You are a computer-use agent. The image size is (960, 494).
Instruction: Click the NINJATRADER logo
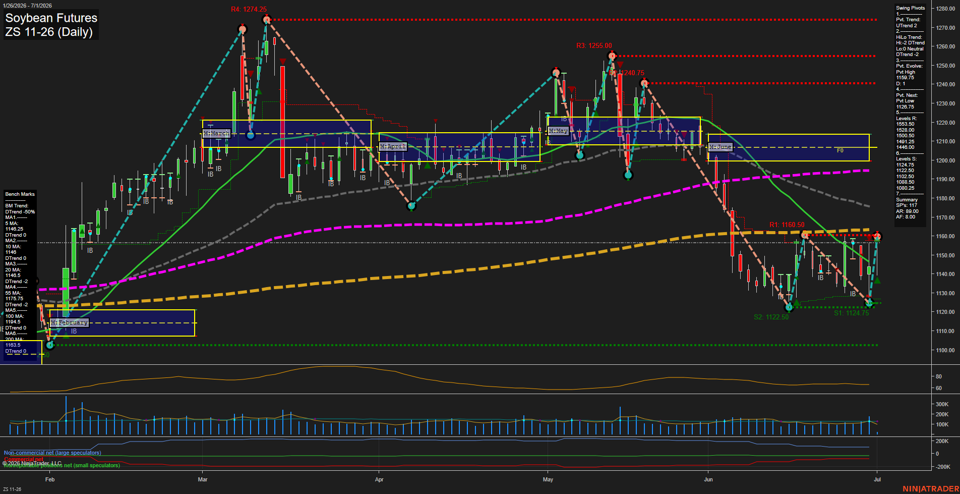[x=930, y=489]
